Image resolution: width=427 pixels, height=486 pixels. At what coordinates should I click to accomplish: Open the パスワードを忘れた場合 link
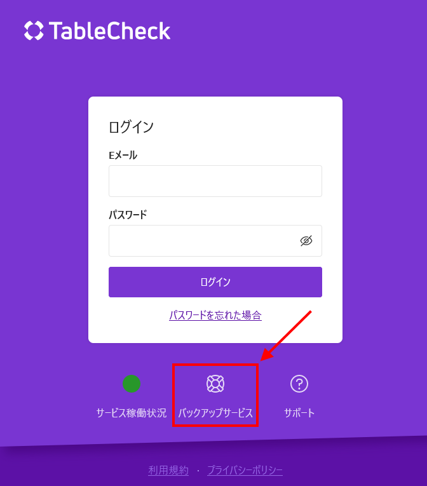tap(215, 315)
